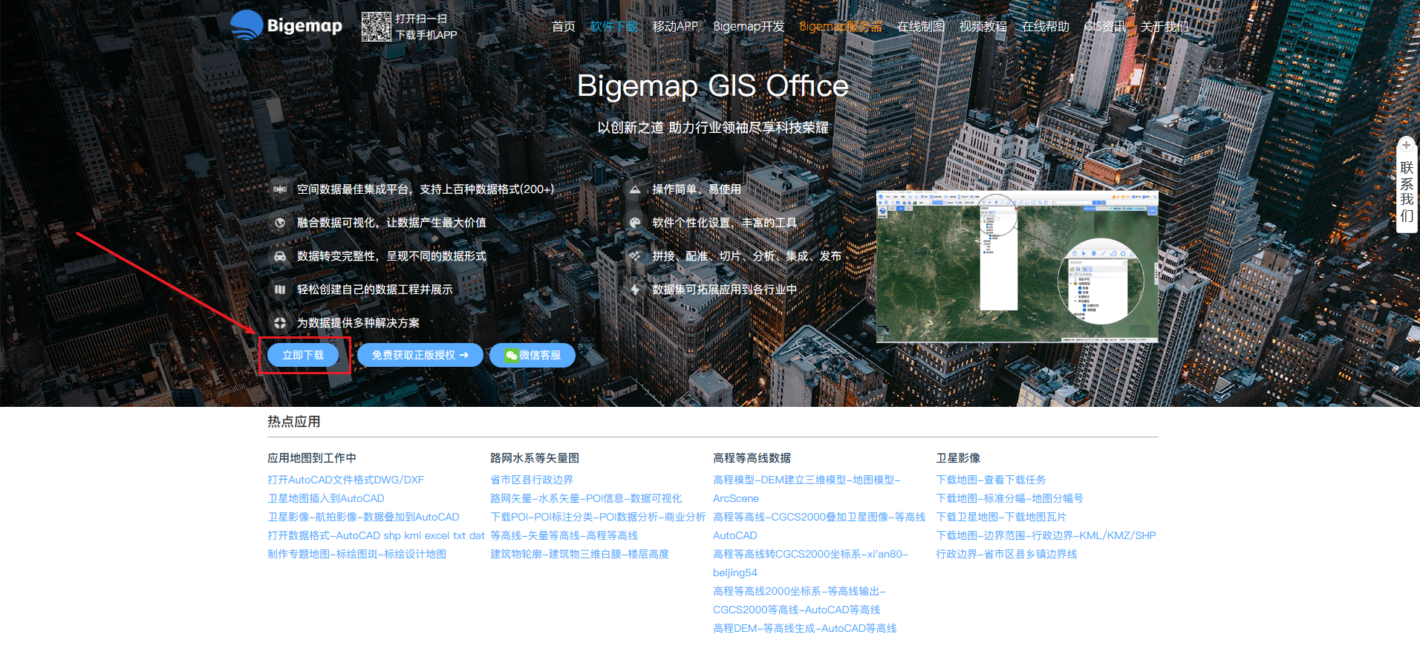This screenshot has height=669, width=1420.
Task: Click the 路网水系等矢量图 column heading
Action: 535,458
